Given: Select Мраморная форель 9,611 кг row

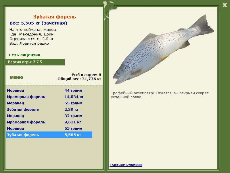Looking at the screenshot, I should 49,122.
